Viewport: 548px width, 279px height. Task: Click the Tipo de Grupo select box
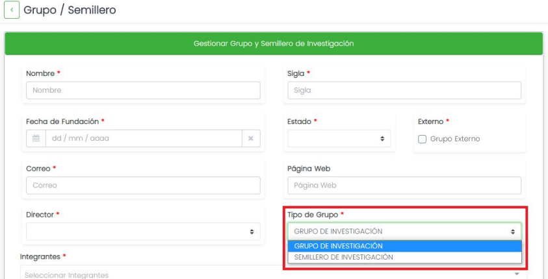(x=404, y=232)
